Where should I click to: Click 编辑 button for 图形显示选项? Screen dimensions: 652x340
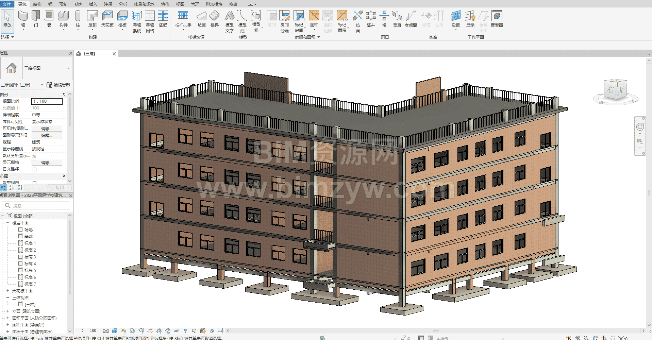click(47, 135)
